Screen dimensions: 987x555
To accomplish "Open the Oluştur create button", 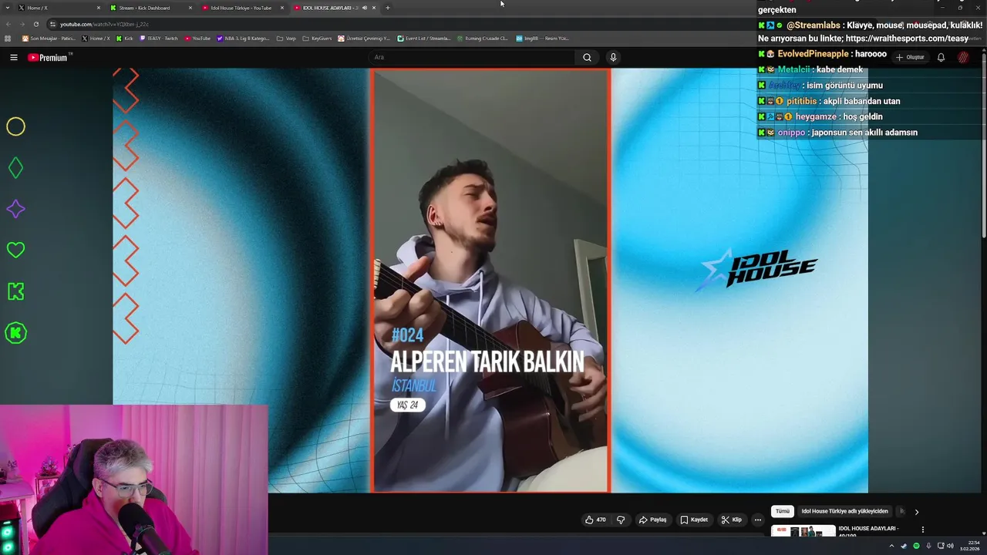I will point(910,57).
